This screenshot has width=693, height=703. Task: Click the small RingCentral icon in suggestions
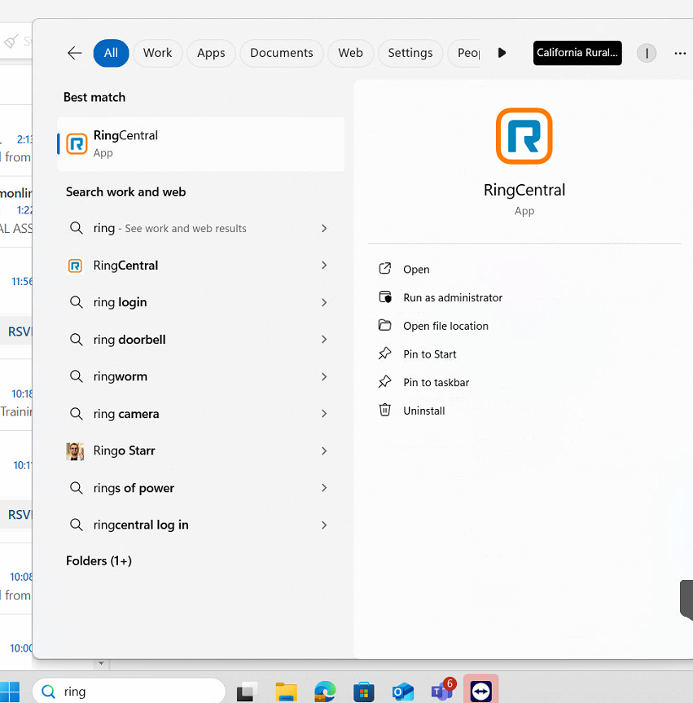click(75, 266)
